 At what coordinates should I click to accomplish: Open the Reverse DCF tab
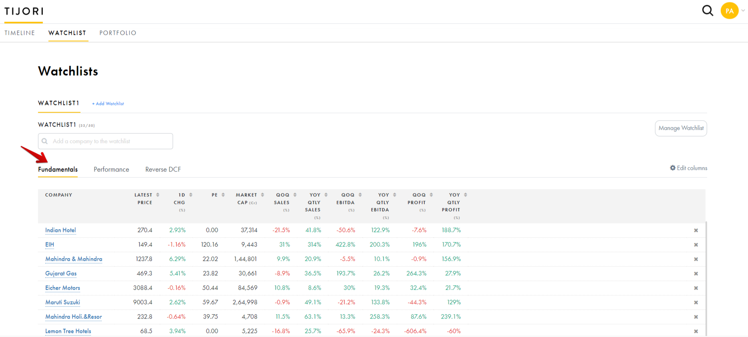click(x=163, y=170)
